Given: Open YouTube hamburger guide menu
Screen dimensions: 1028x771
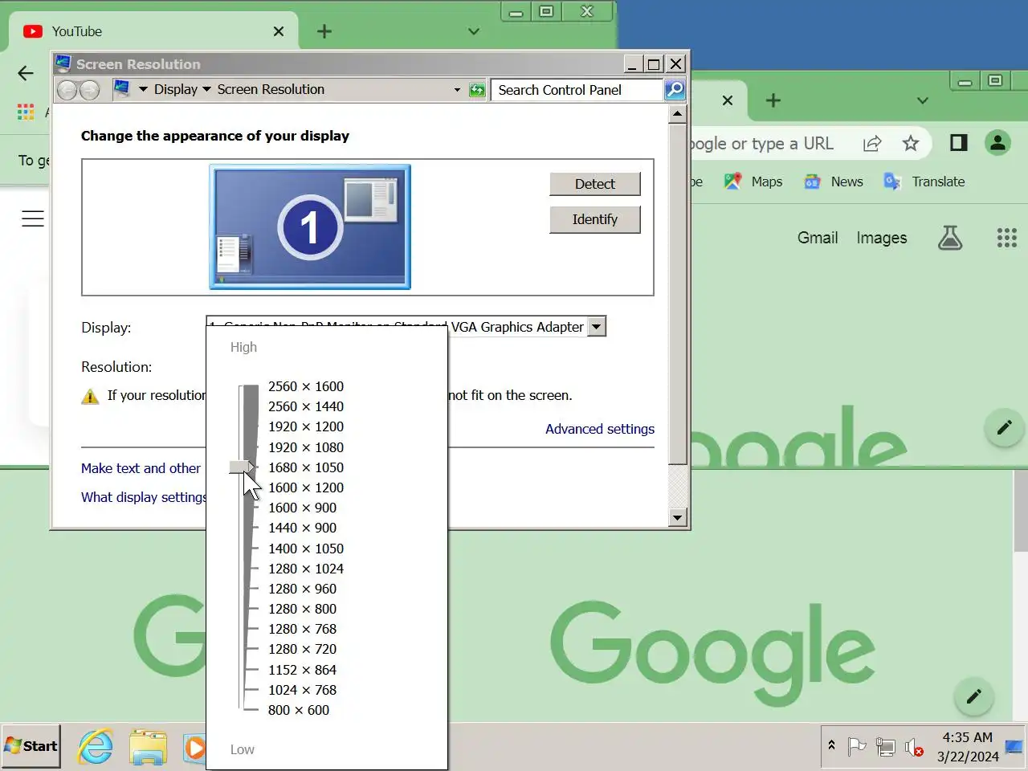Looking at the screenshot, I should 33,218.
